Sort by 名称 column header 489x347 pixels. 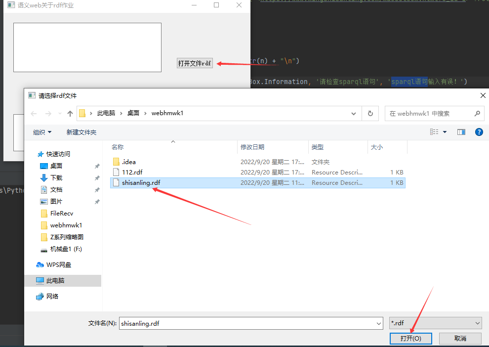coord(118,147)
